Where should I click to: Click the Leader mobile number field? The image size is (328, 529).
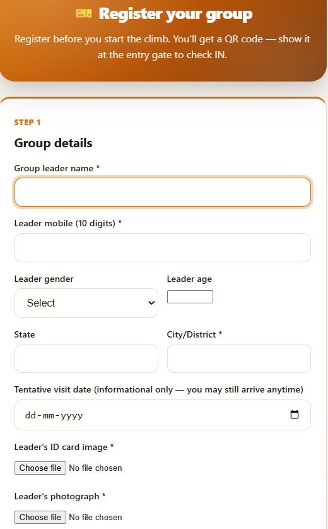(x=163, y=248)
